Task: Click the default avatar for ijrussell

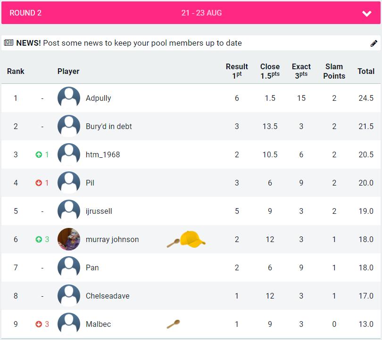Action: point(69,211)
